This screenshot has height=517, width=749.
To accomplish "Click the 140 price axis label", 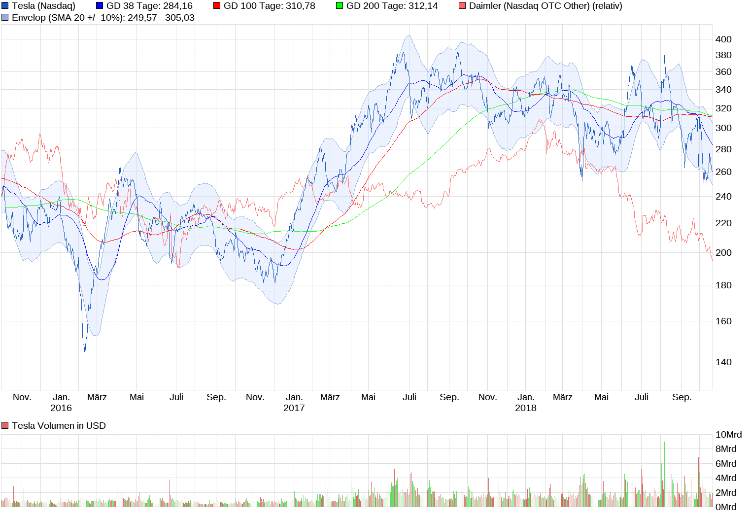I will coord(723,362).
